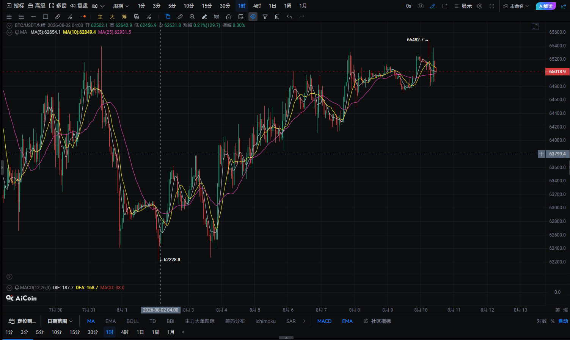The height and width of the screenshot is (340, 570).
Task: Select the horizontal lines drawing tool
Action: [9, 17]
